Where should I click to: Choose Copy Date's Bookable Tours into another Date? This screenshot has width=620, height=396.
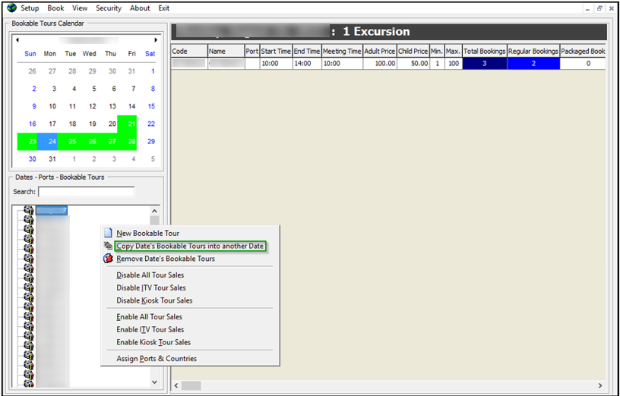[190, 246]
